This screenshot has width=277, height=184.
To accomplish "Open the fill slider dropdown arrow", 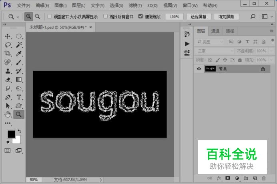I will [271, 60].
